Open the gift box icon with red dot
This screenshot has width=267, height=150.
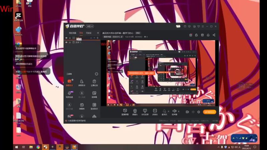tap(191, 35)
